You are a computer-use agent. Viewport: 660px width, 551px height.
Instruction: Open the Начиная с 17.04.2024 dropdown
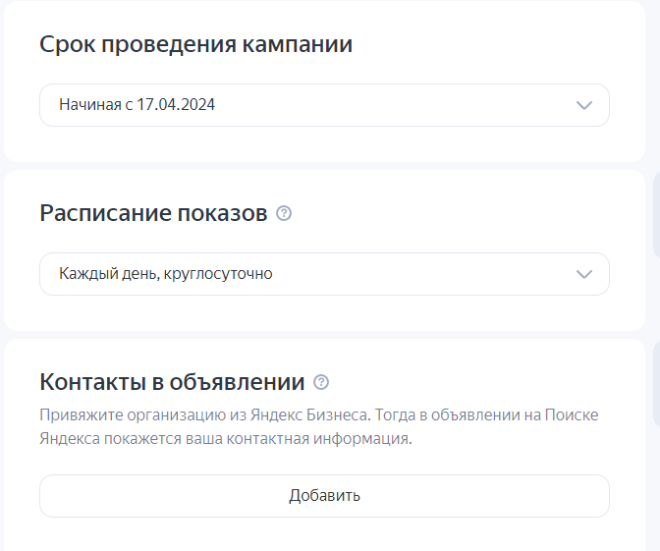coord(324,105)
